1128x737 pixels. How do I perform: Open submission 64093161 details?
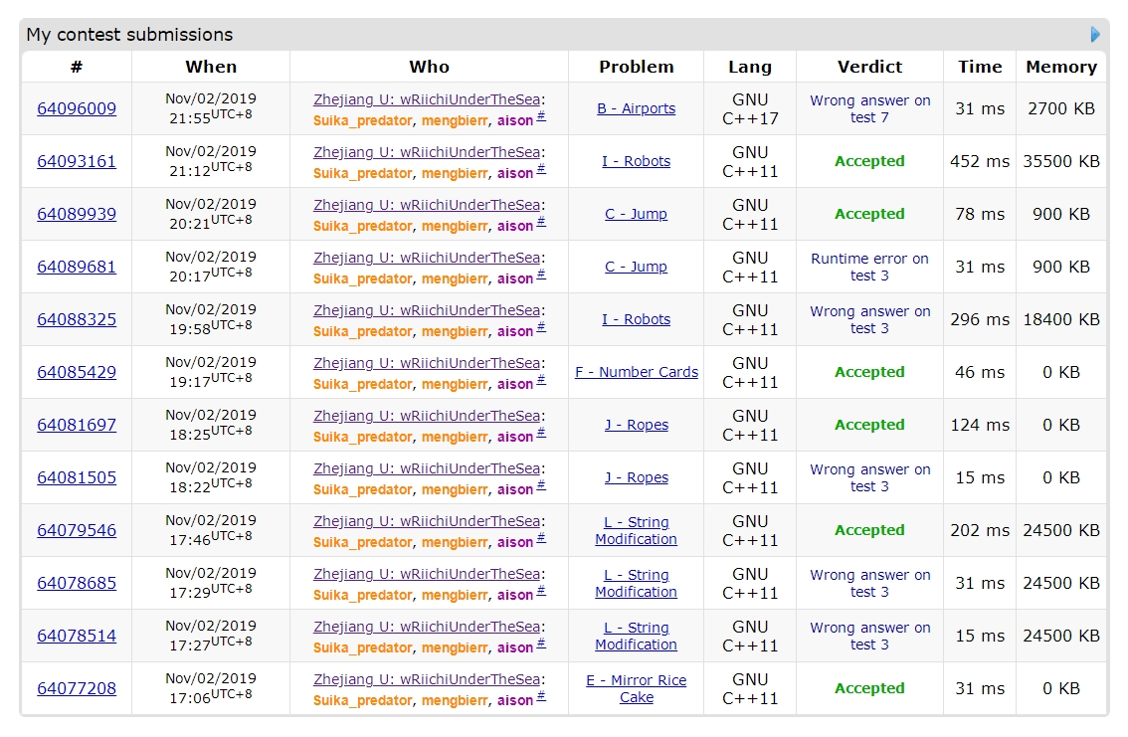(x=77, y=161)
